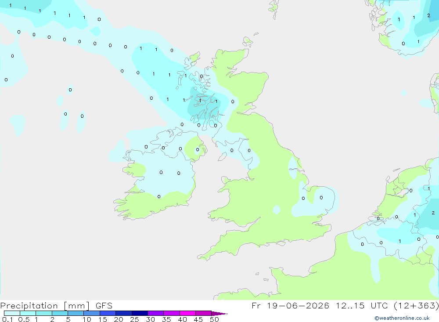Viewport: 439px width, 322px height.
Task: Click the '40' legend scale label
Action: click(x=182, y=319)
